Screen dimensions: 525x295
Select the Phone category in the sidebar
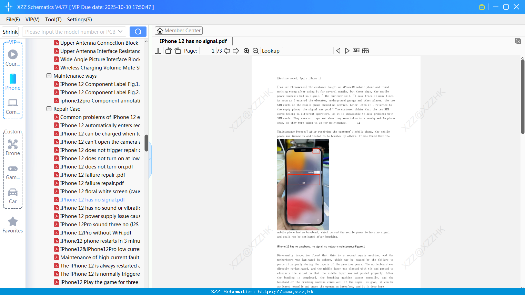pyautogui.click(x=13, y=82)
